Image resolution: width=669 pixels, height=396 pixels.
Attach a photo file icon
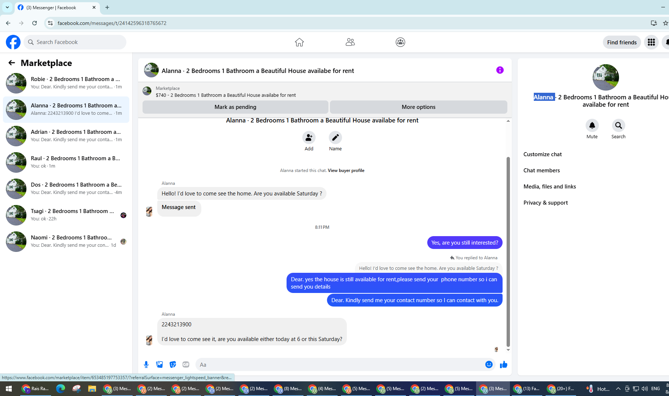click(x=159, y=364)
